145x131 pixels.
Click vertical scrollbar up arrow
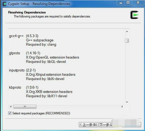(127, 31)
